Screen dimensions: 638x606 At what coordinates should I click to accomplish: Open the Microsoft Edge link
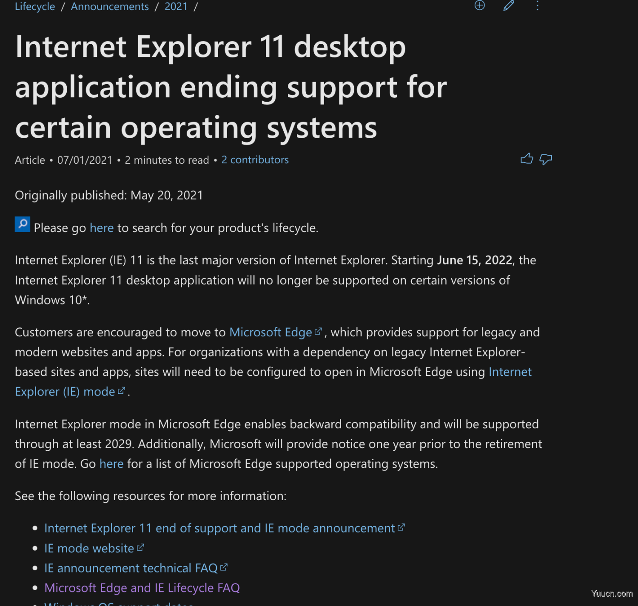[276, 332]
